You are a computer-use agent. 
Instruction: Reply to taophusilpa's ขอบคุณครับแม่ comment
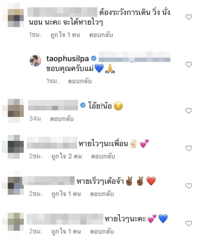(80, 81)
